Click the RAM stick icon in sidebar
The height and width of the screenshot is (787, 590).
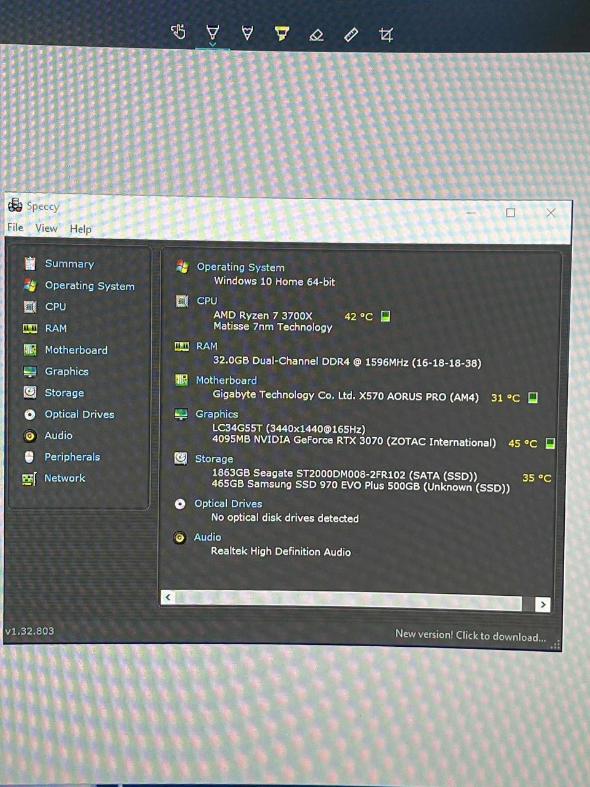(x=29, y=328)
